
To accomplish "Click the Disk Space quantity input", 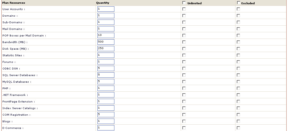I will (x=106, y=49).
